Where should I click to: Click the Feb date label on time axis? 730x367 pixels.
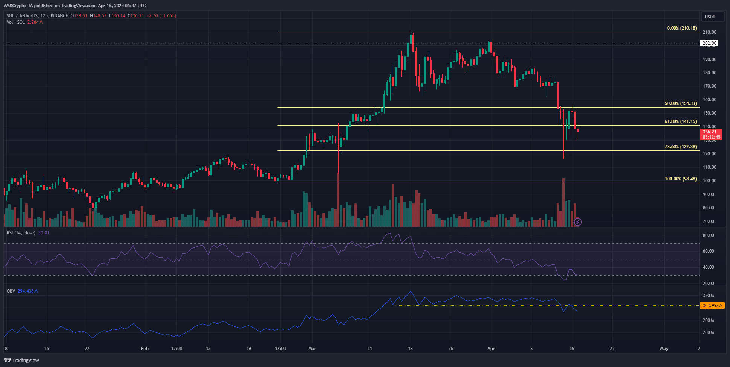144,349
